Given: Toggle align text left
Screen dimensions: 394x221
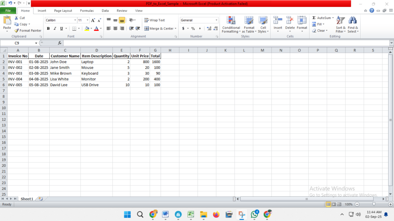Looking at the screenshot, I should (109, 28).
